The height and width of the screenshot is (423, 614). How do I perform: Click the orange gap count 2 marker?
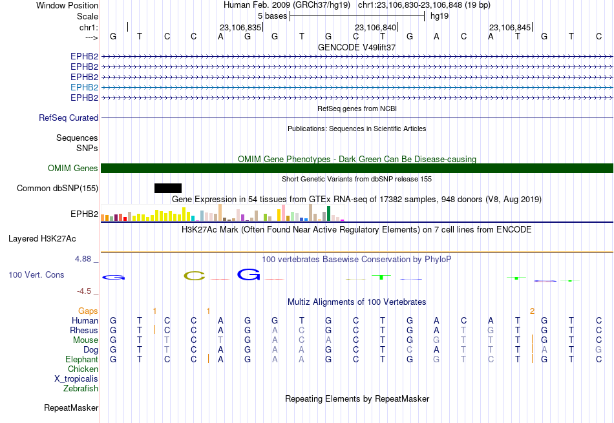pyautogui.click(x=532, y=311)
